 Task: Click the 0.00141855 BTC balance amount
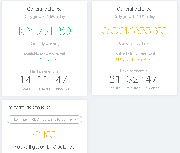pyautogui.click(x=134, y=31)
